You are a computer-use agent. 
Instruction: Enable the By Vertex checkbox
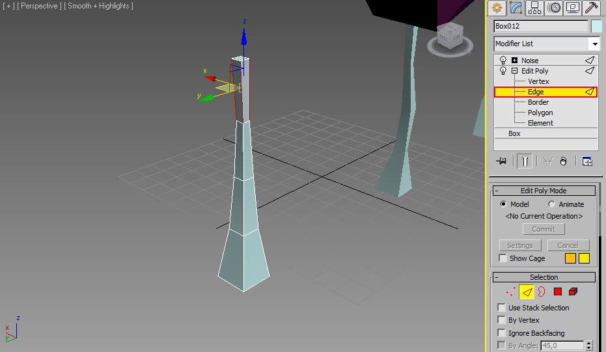(502, 320)
